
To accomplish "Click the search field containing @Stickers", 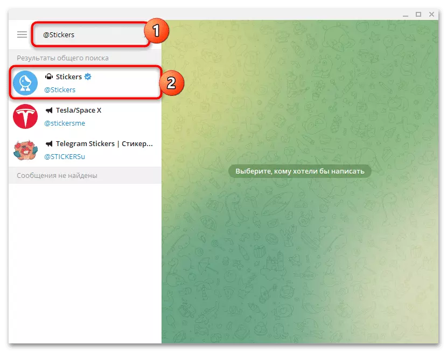I will click(x=90, y=34).
